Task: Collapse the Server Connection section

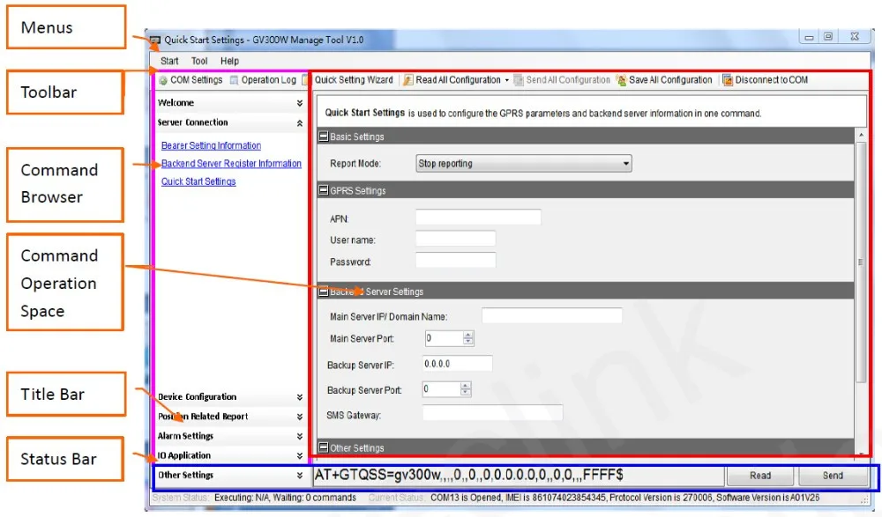Action: point(299,122)
